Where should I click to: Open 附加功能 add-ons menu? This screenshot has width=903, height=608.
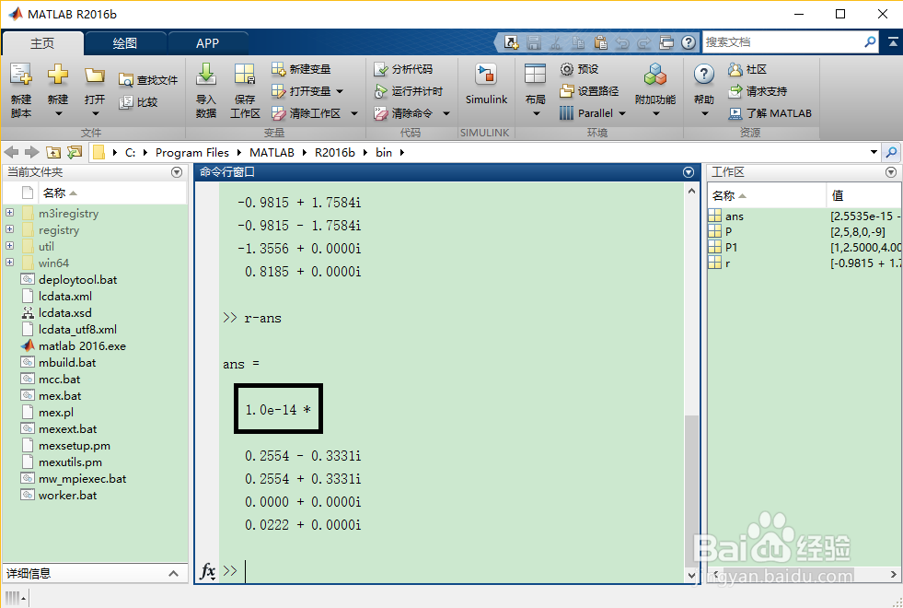tap(654, 90)
